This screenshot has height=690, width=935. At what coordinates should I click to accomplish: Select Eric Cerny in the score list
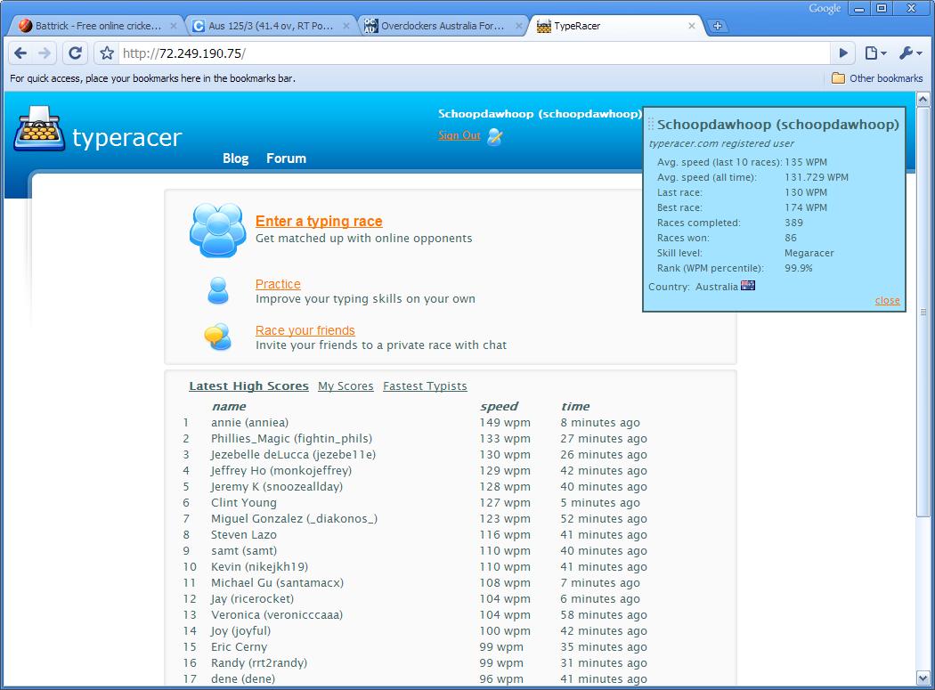pyautogui.click(x=240, y=647)
